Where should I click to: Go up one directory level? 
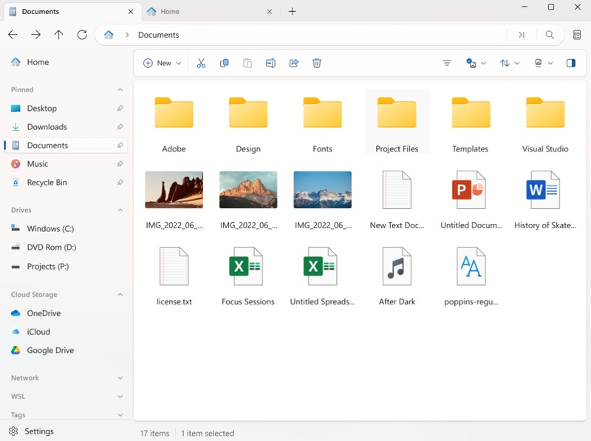pos(58,35)
